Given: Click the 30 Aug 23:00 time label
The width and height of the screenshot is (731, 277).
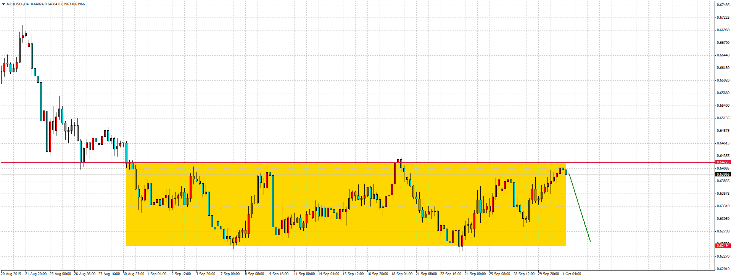Looking at the screenshot, I should (x=134, y=274).
